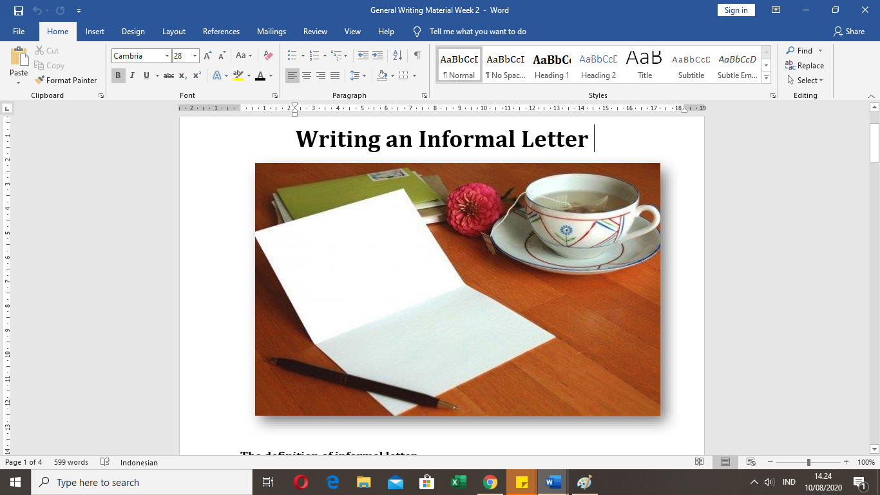Toggle Bold formatting off

(x=118, y=75)
